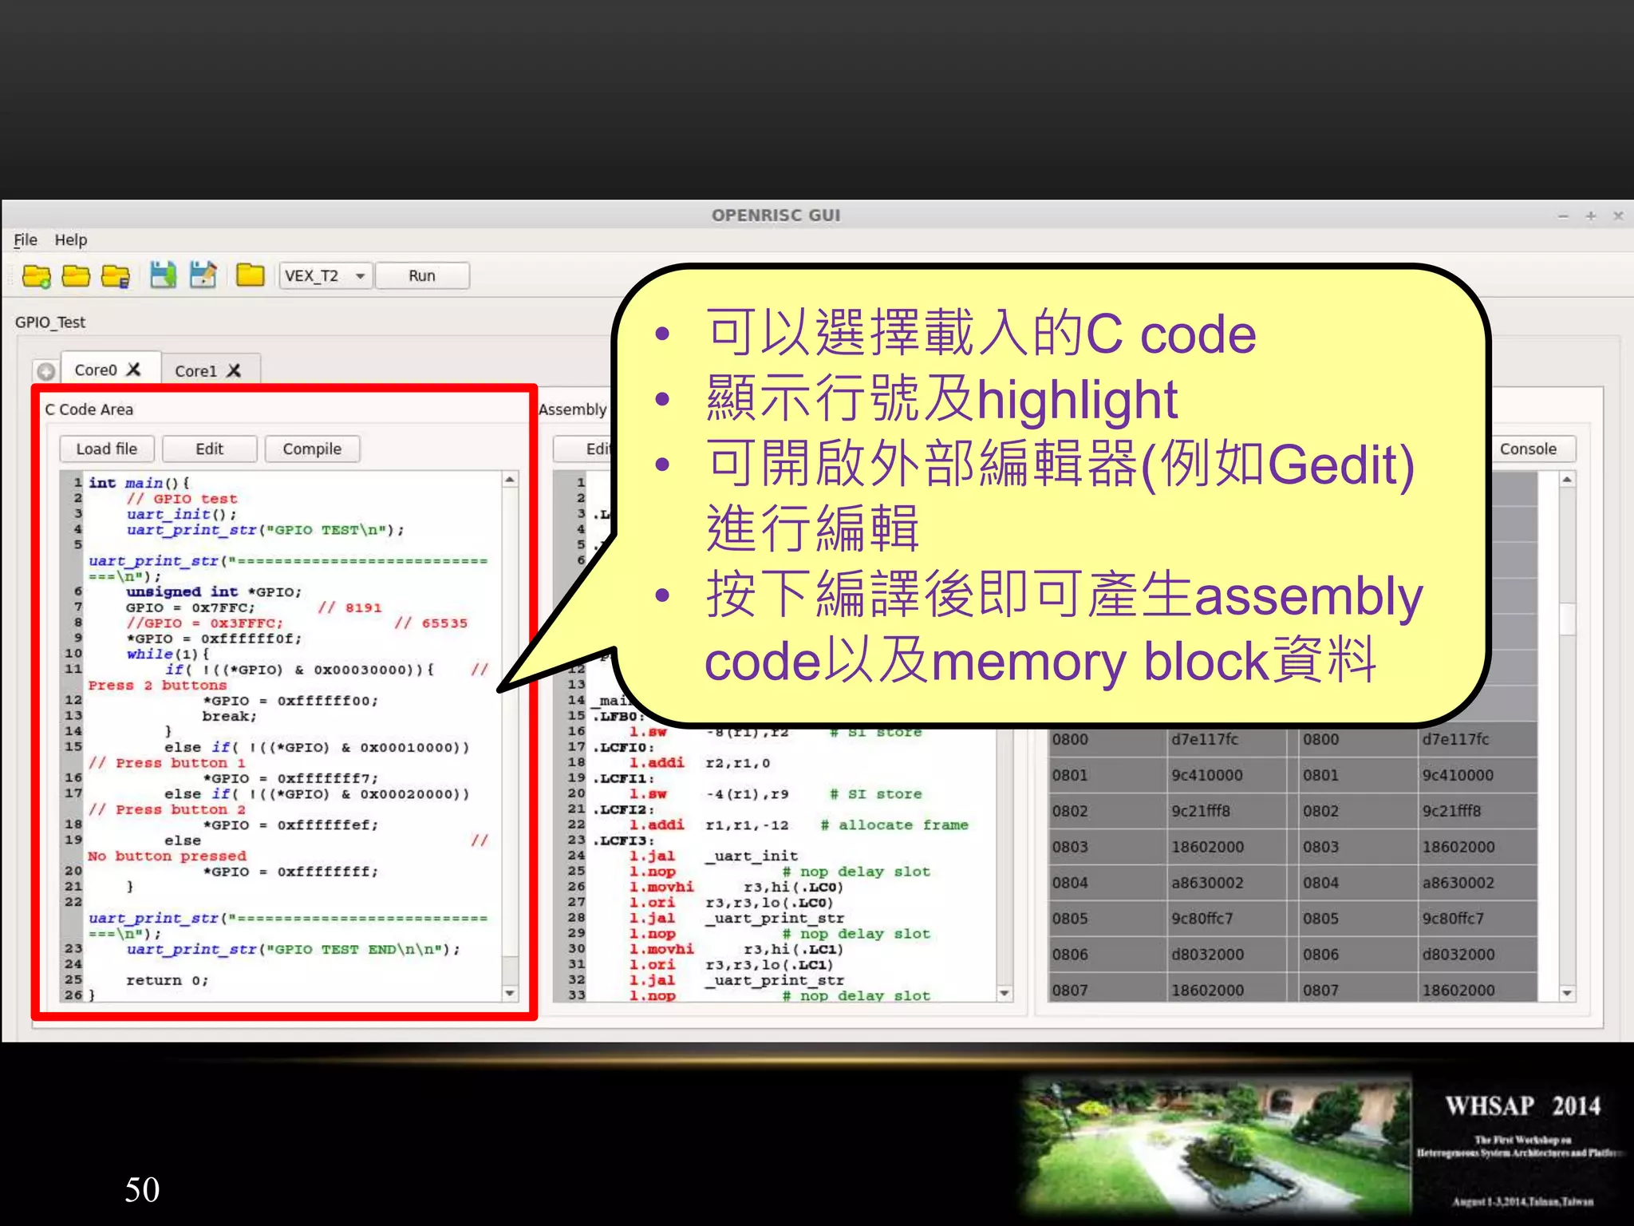Viewport: 1634px width, 1226px height.
Task: Click assembly pane scrollbar down arrow
Action: 1004,993
